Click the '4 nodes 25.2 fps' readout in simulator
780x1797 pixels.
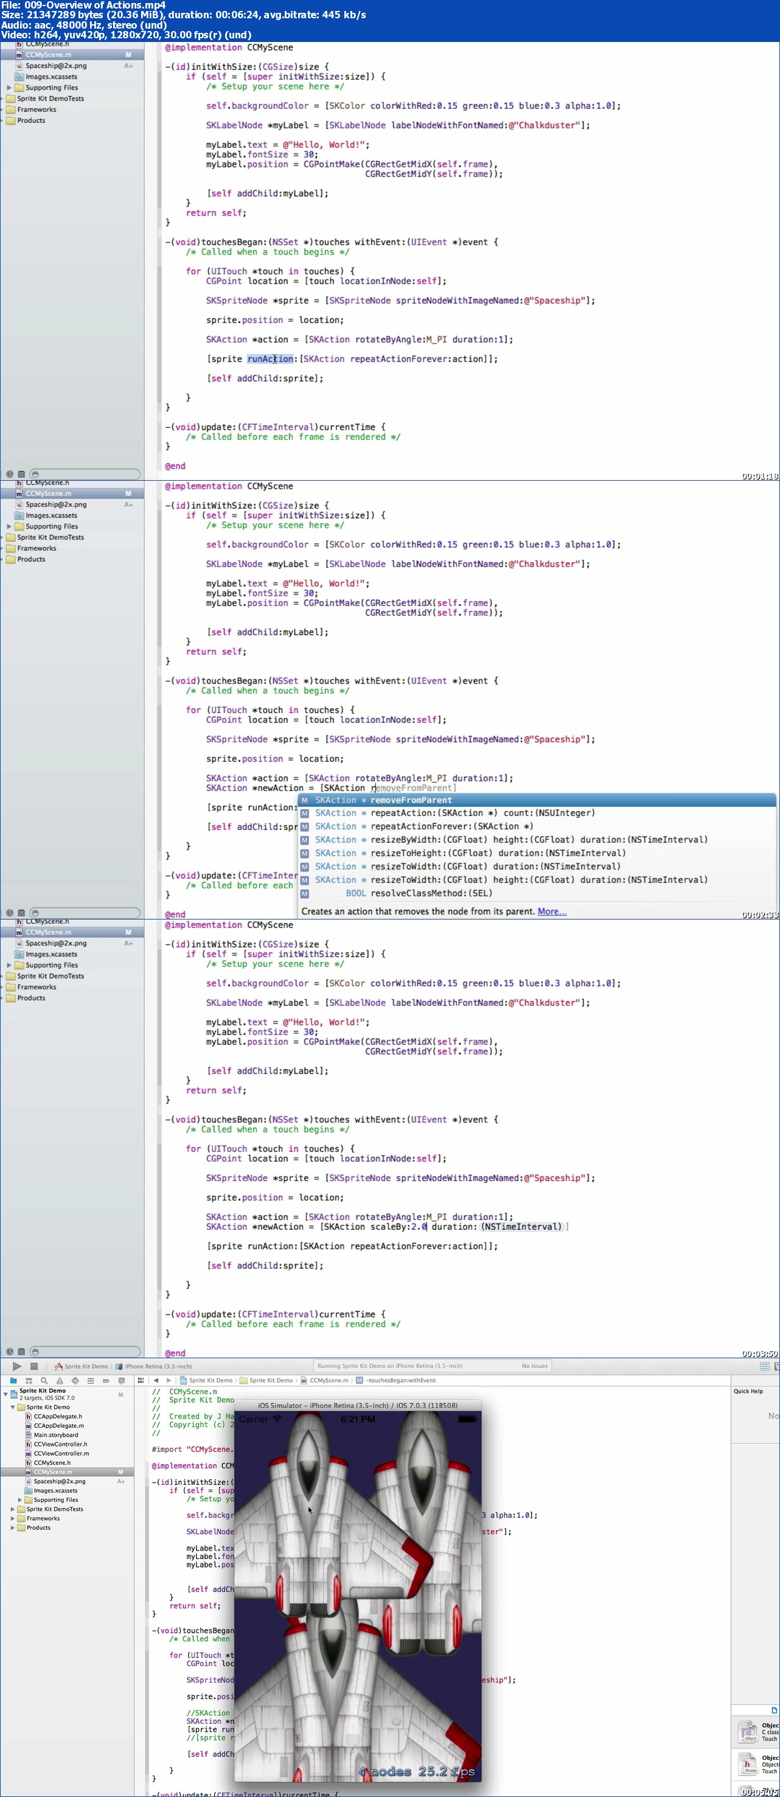coord(417,1771)
